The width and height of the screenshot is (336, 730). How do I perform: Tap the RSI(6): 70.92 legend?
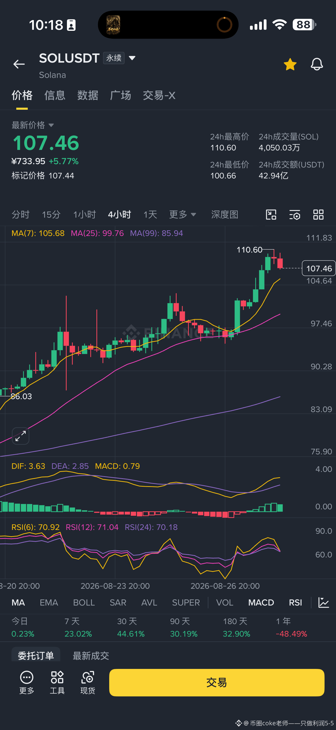(x=35, y=527)
